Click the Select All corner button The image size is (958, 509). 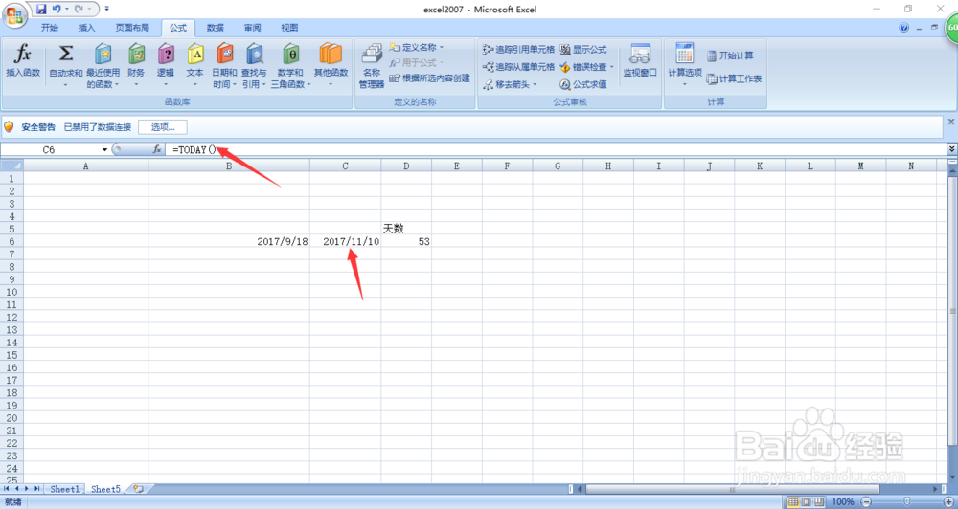tap(11, 166)
